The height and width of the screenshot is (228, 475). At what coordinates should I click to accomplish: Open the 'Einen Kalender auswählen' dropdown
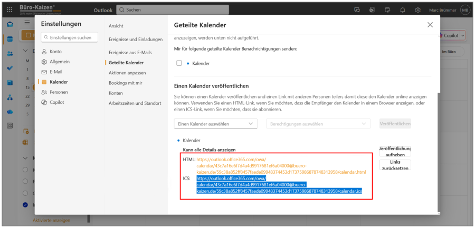point(216,124)
